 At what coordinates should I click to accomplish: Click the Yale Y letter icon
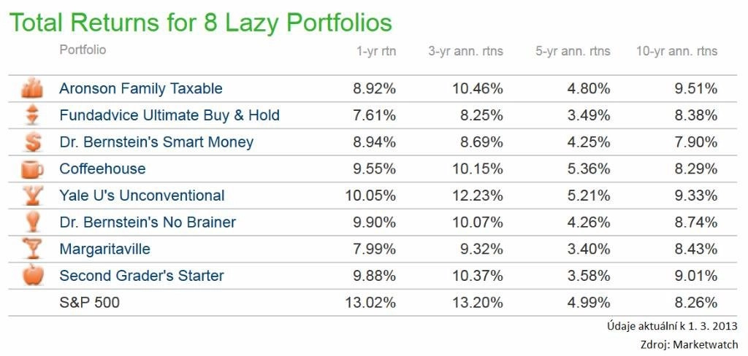(32, 196)
